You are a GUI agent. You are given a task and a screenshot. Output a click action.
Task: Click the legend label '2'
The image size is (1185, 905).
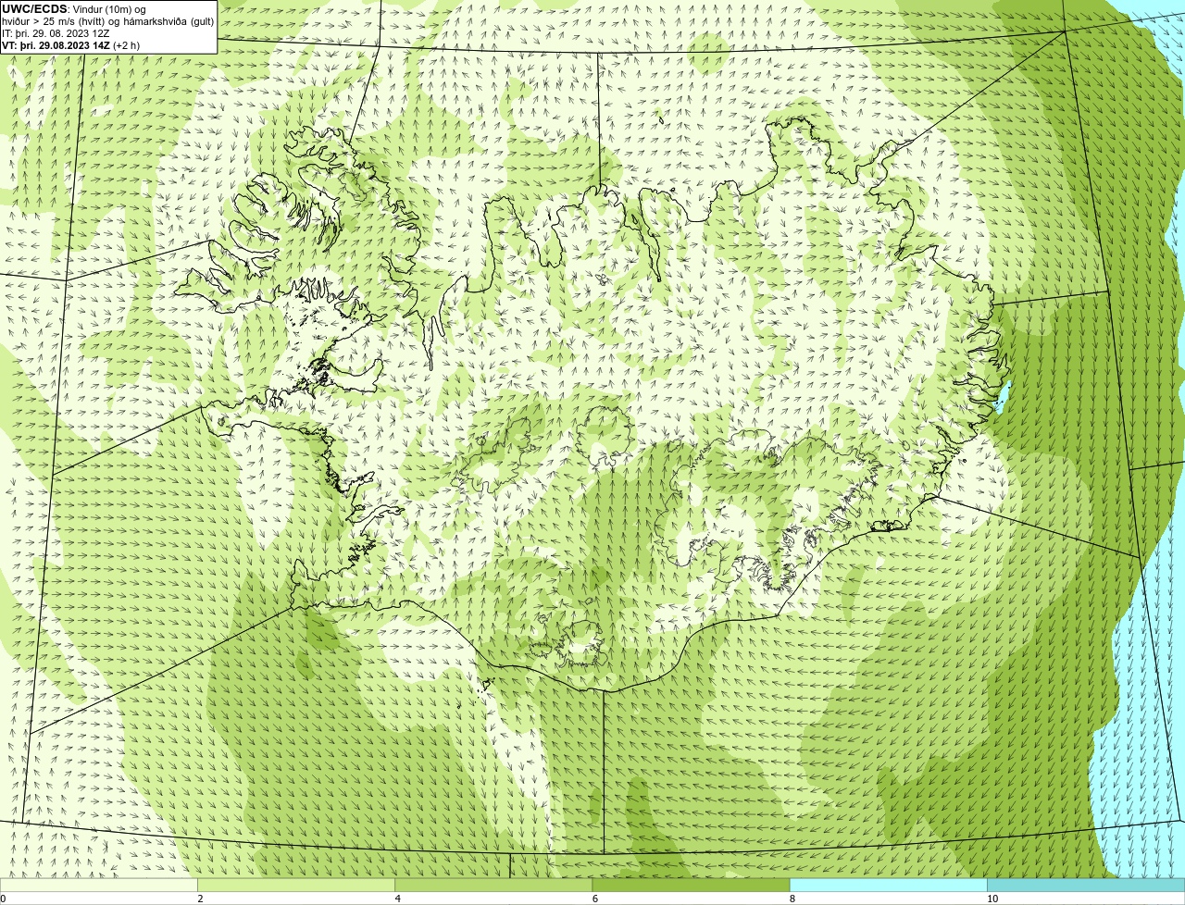(200, 899)
